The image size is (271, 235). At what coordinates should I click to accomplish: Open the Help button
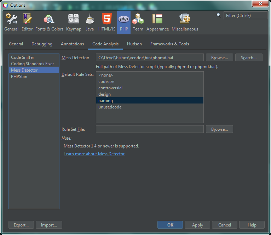252,225
